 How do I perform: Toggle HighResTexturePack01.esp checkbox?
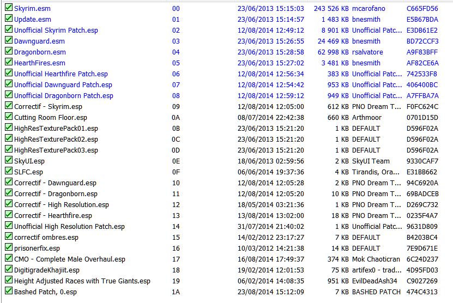coord(9,128)
